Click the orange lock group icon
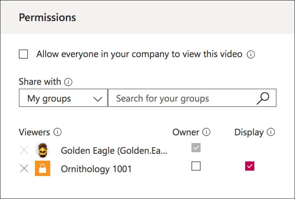This screenshot has height=199, width=295. 43,169
